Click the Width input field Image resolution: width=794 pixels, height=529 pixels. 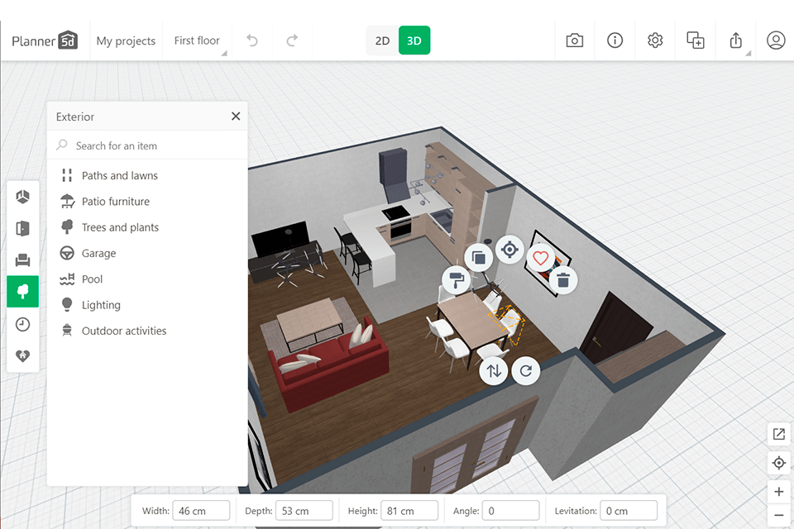201,511
